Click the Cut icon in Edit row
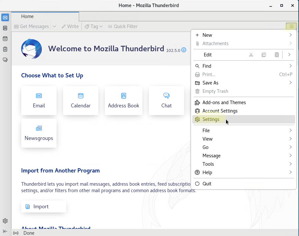299x236 pixels. pos(251,55)
